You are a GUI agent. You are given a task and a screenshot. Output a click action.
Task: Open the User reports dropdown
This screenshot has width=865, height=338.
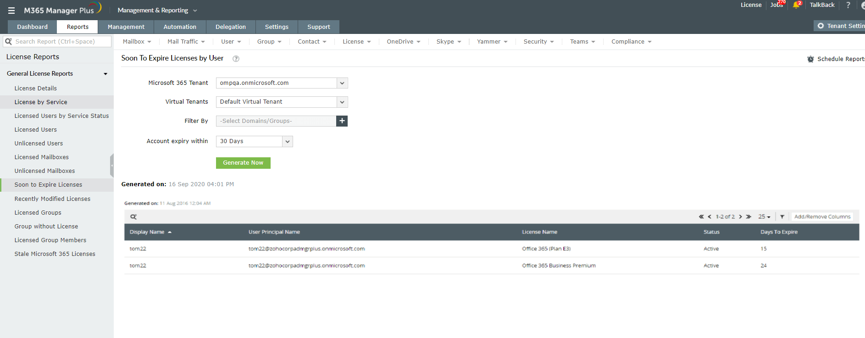(x=231, y=42)
